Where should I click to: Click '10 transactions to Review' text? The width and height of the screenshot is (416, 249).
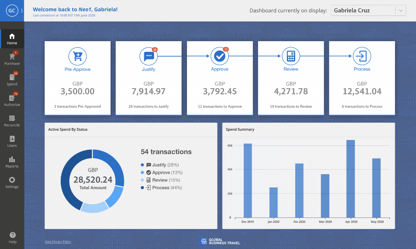(x=291, y=106)
